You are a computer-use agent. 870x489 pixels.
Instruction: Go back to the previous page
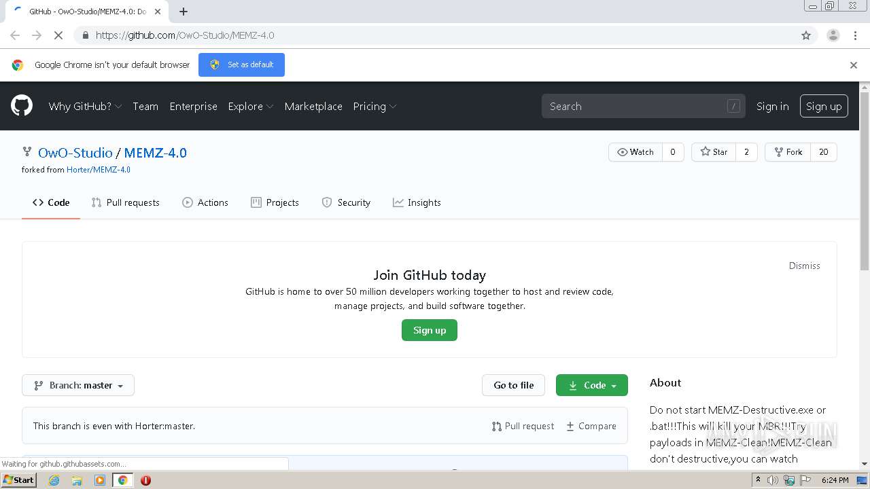pyautogui.click(x=15, y=35)
